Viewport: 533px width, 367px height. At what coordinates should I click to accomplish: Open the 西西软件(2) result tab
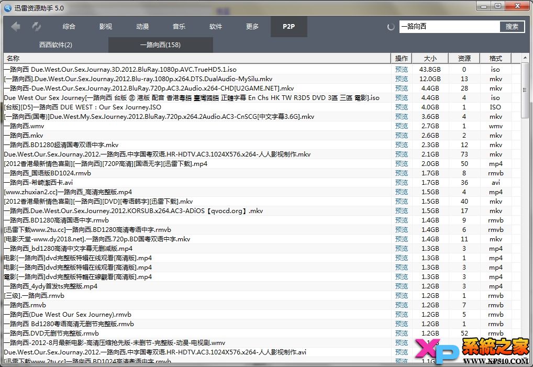click(x=55, y=45)
